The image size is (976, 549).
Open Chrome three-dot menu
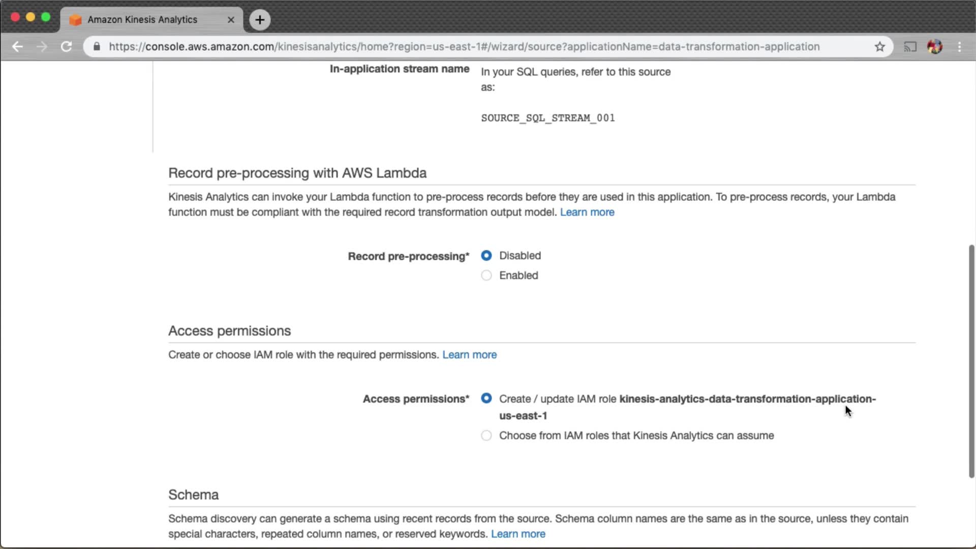[959, 47]
